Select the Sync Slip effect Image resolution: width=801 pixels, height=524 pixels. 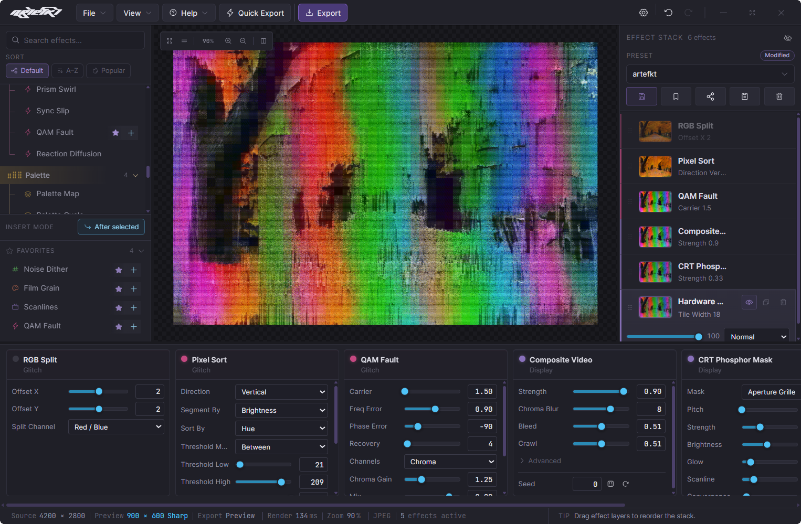point(52,111)
